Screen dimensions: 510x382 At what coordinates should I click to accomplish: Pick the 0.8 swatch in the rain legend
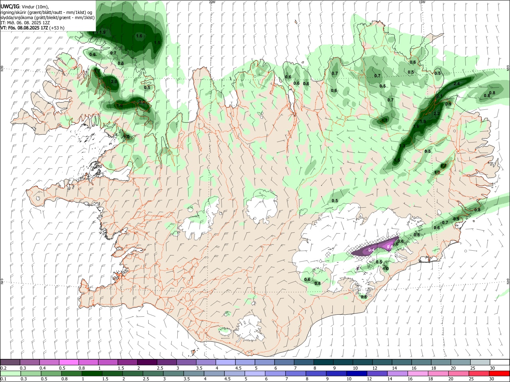pos(71,373)
